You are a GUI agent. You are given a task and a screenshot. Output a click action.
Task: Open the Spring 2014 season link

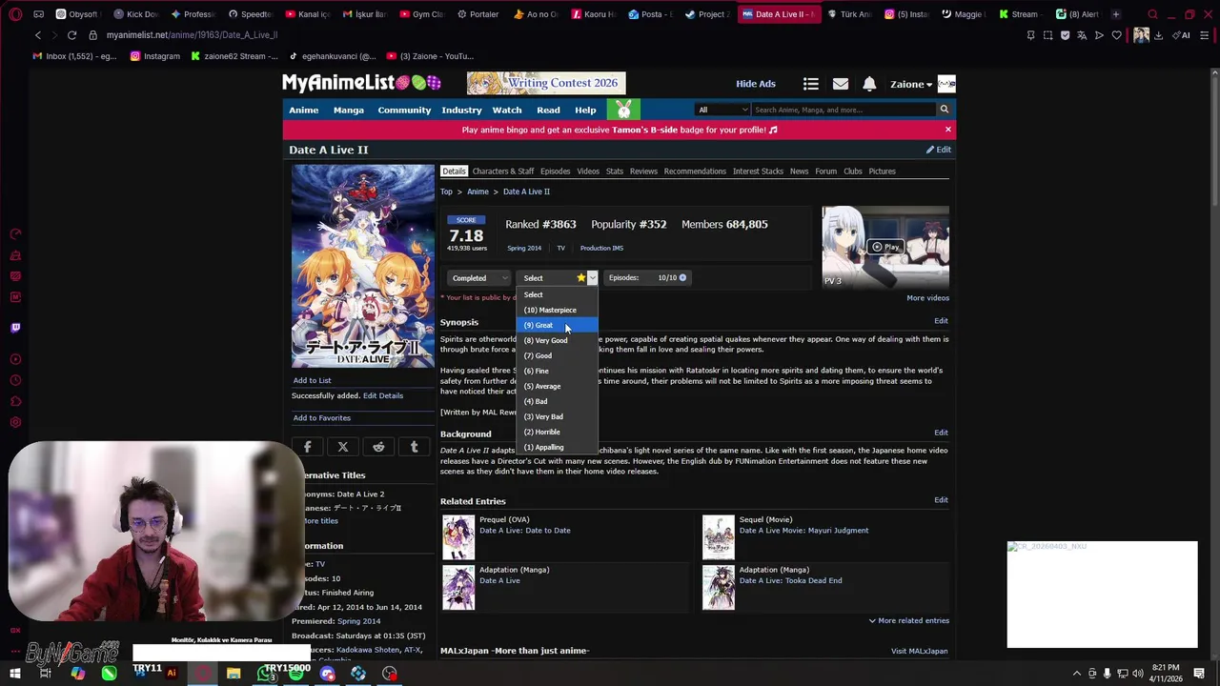524,248
